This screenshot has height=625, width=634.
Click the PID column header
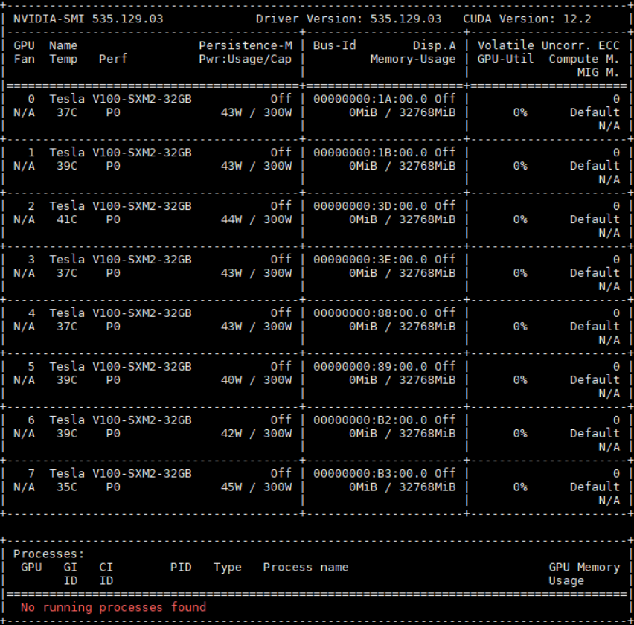point(181,567)
